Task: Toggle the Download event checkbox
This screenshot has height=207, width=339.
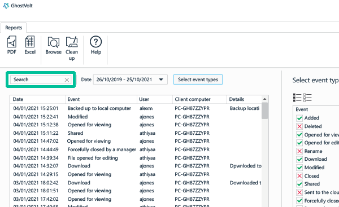Action: click(299, 159)
